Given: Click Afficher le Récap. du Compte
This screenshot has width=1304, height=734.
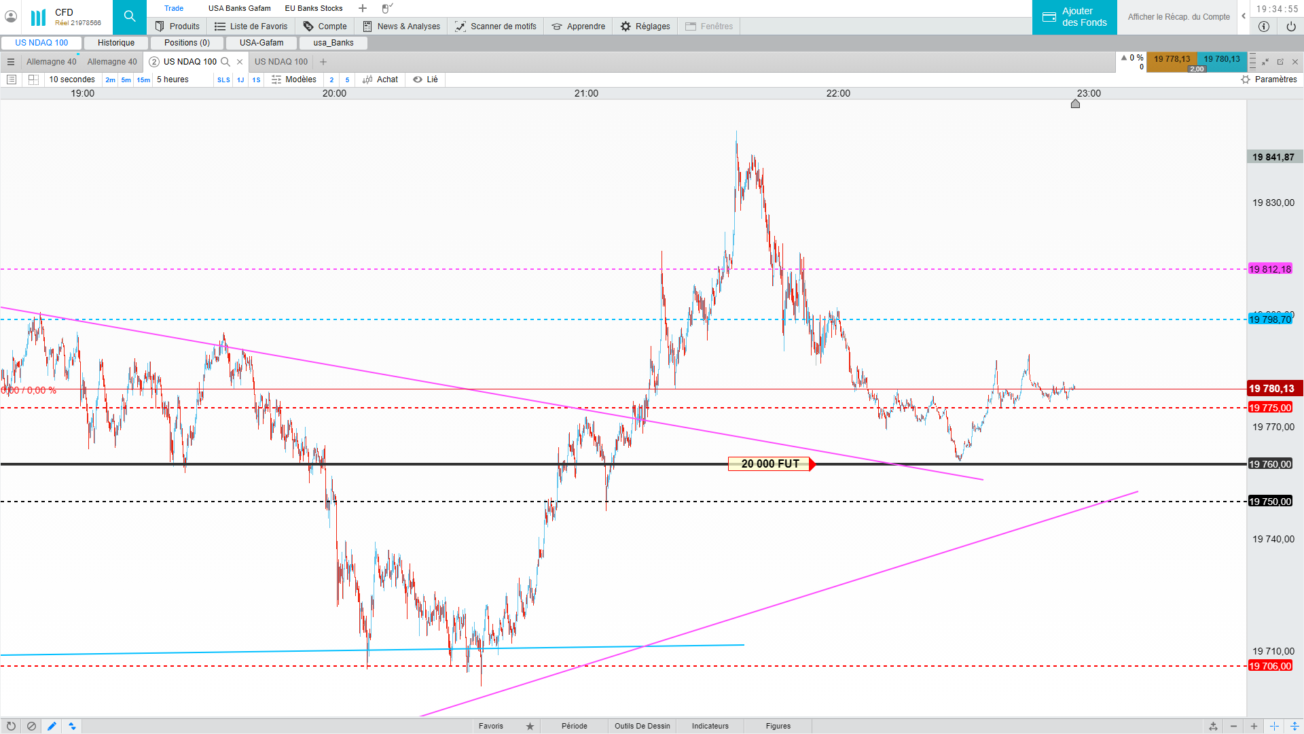Looking at the screenshot, I should [x=1178, y=17].
